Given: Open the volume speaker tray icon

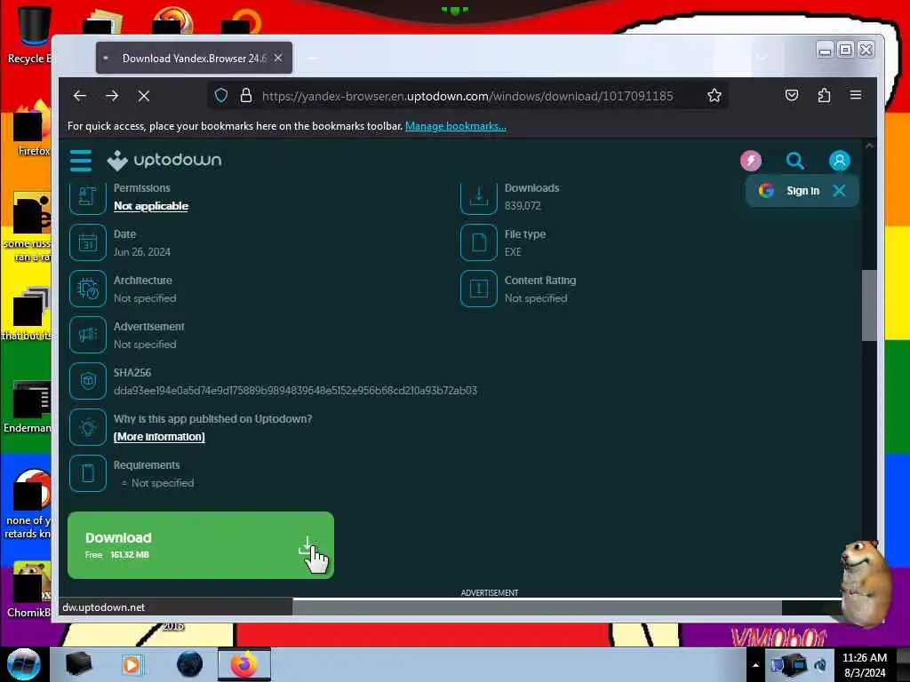Looking at the screenshot, I should pos(820,665).
